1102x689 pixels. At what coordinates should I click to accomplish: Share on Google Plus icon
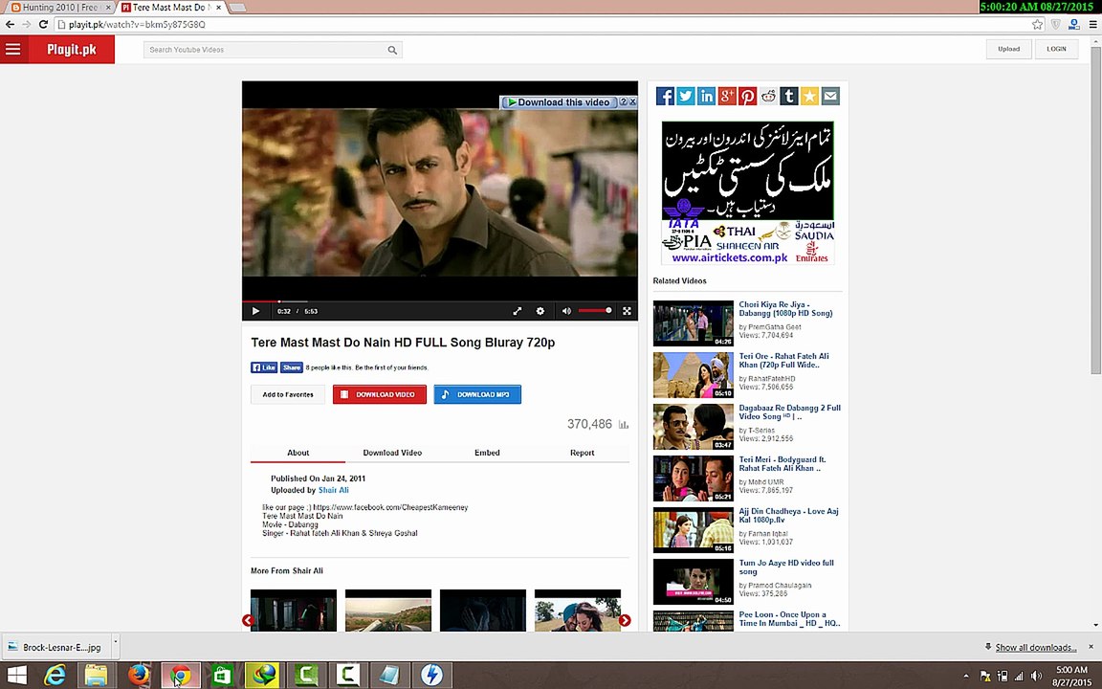point(727,97)
